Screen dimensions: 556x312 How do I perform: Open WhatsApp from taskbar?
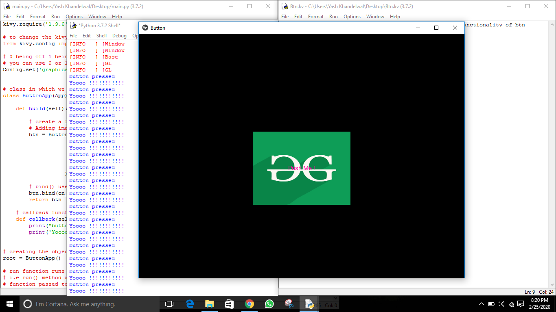pyautogui.click(x=269, y=304)
